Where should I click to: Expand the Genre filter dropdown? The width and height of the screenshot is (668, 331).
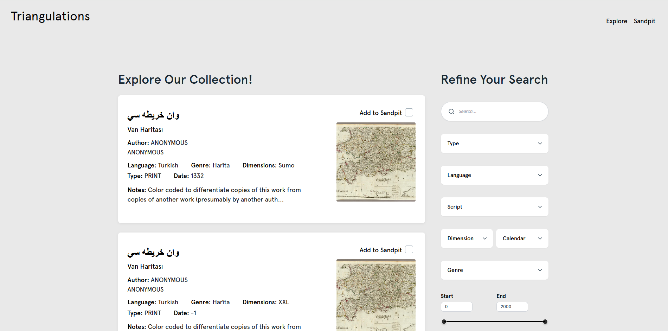coord(494,270)
